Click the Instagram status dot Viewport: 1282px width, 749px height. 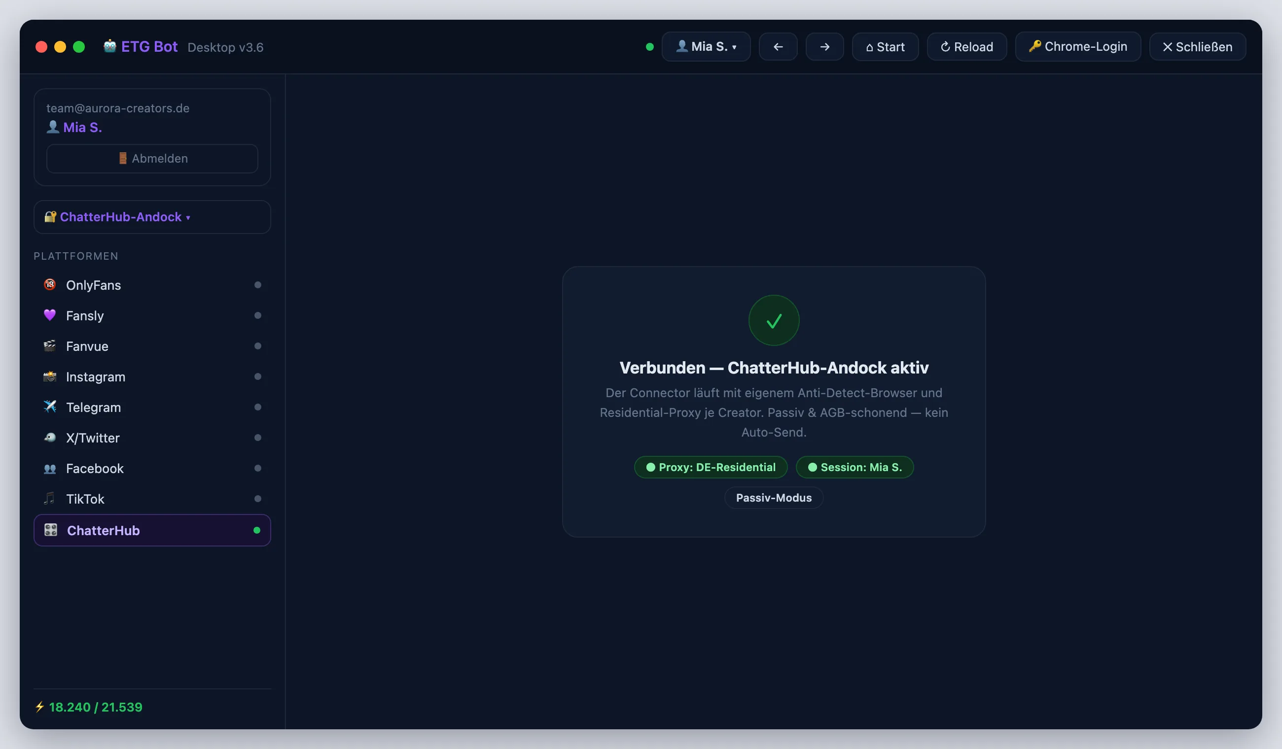[258, 377]
